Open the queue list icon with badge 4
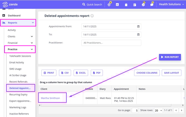186x117 pixels. (109, 5)
